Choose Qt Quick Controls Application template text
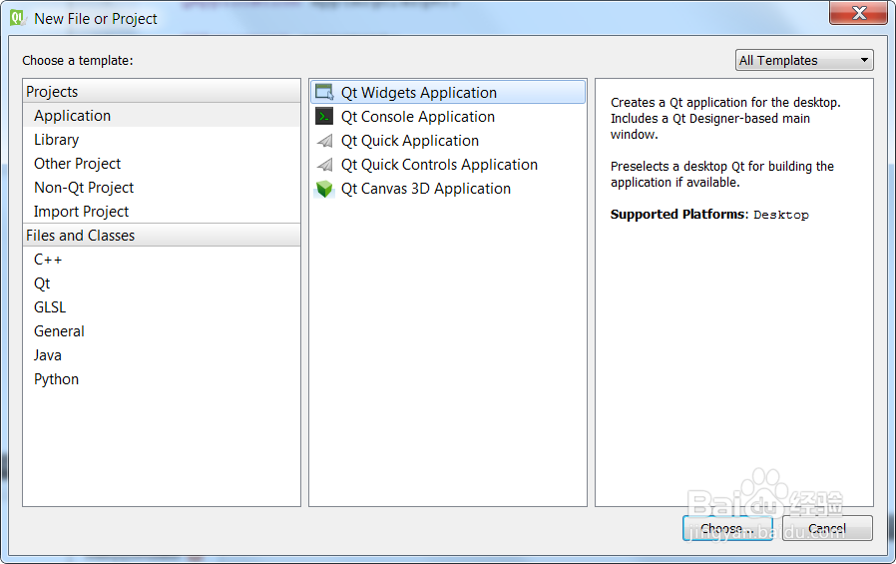The image size is (896, 564). [439, 165]
